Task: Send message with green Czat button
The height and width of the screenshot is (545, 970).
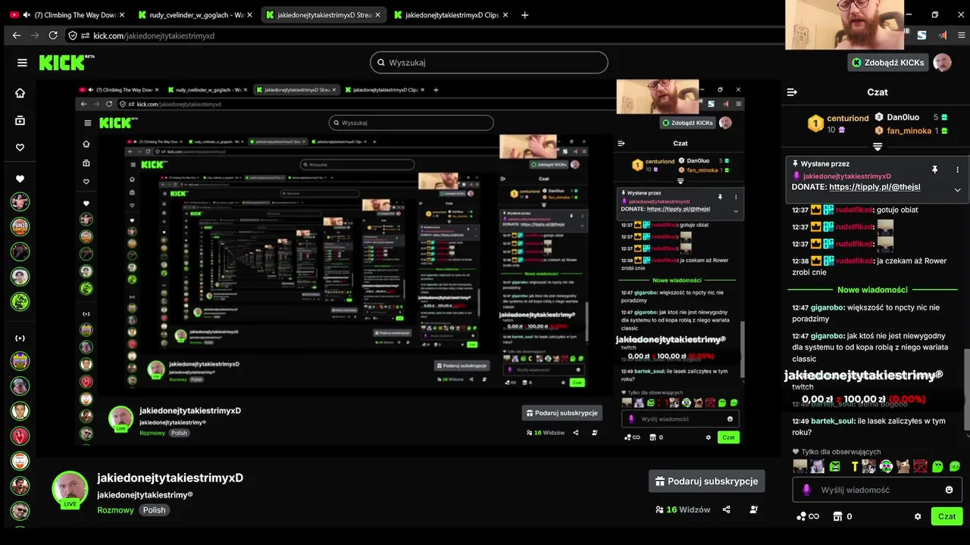Action: [x=947, y=516]
